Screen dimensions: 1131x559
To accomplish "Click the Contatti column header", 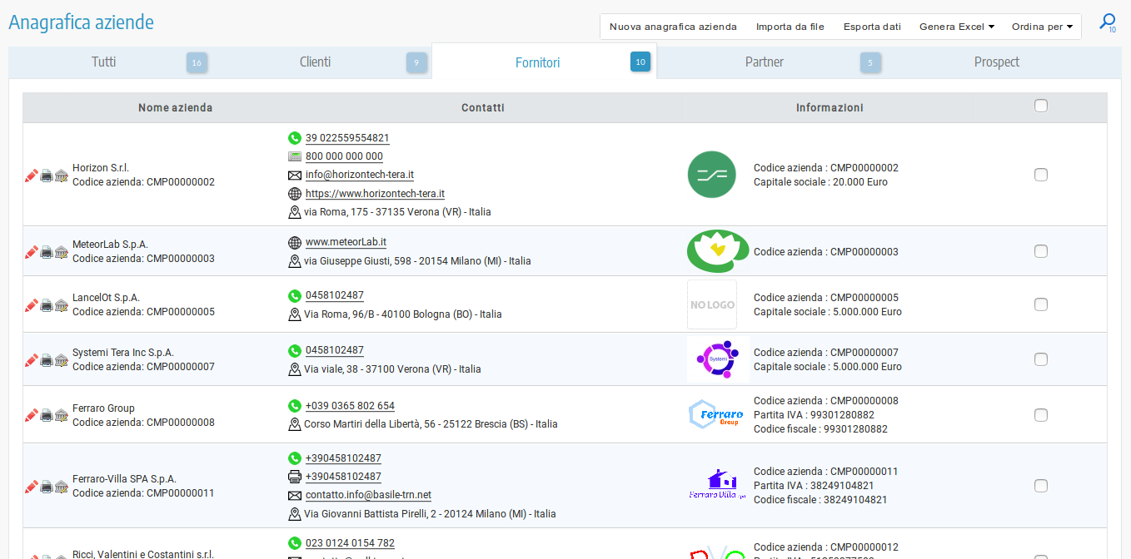I will click(483, 107).
